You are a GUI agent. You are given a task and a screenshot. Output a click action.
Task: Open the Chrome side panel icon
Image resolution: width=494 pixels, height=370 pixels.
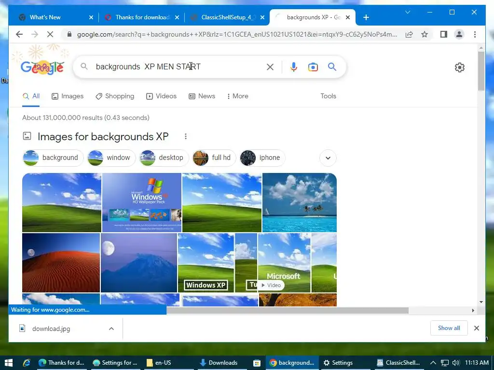444,34
